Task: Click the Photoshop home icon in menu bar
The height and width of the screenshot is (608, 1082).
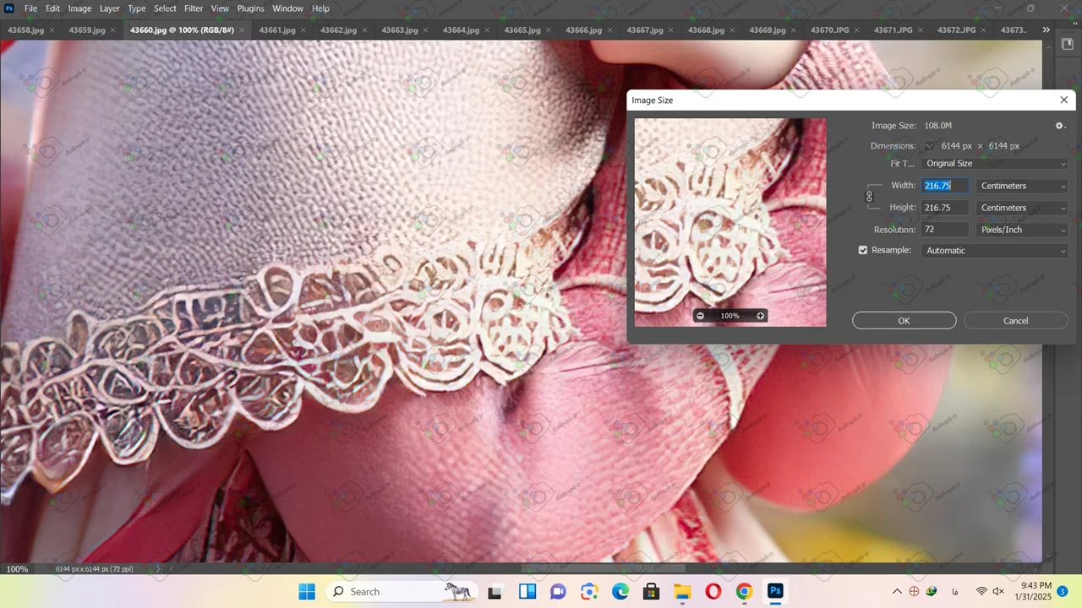Action: click(x=9, y=8)
